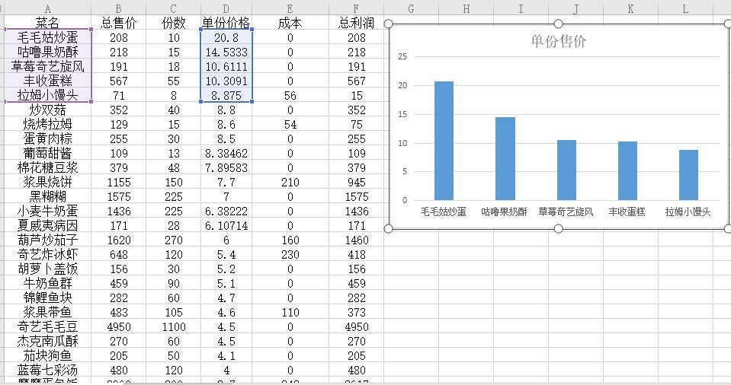The width and height of the screenshot is (731, 385).
Task: Click the cell 浆果烧饼
Action: [47, 182]
